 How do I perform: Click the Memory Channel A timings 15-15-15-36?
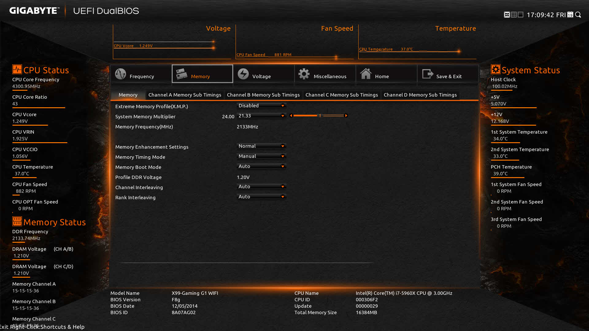pos(26,291)
